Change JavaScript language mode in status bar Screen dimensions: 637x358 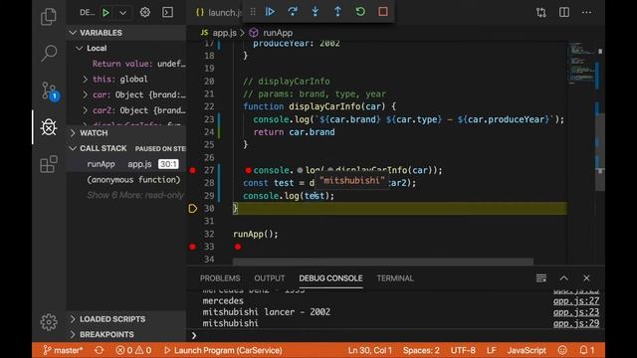[527, 350]
